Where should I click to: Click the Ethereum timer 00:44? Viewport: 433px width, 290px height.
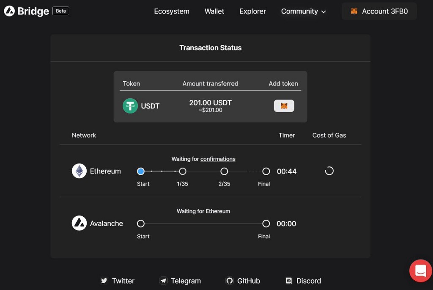pyautogui.click(x=287, y=171)
